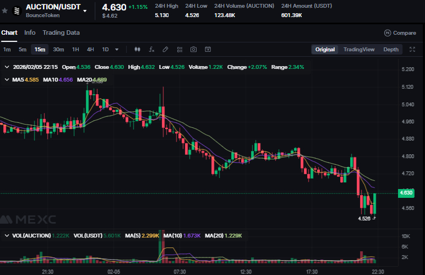This screenshot has height=275, width=425.
Task: Select the pencil drawing tool
Action: (x=165, y=50)
